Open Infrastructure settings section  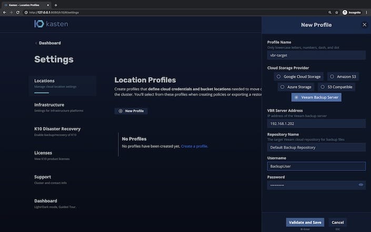(x=49, y=105)
